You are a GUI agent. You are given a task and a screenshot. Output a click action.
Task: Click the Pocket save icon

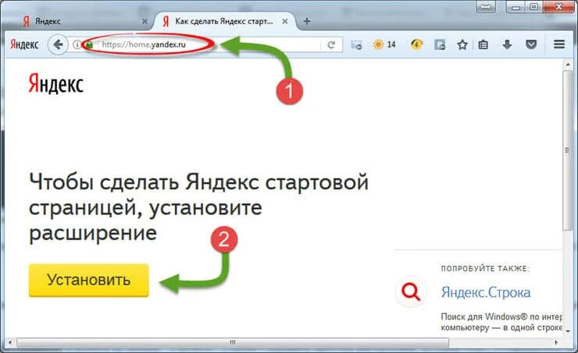point(531,45)
